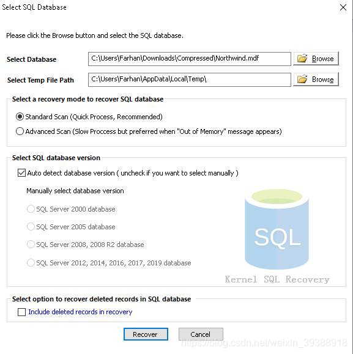The height and width of the screenshot is (354, 353).
Task: Choose the Advanced Scan recovery mode
Action: [20, 131]
